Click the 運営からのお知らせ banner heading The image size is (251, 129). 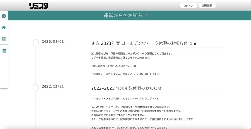click(125, 15)
